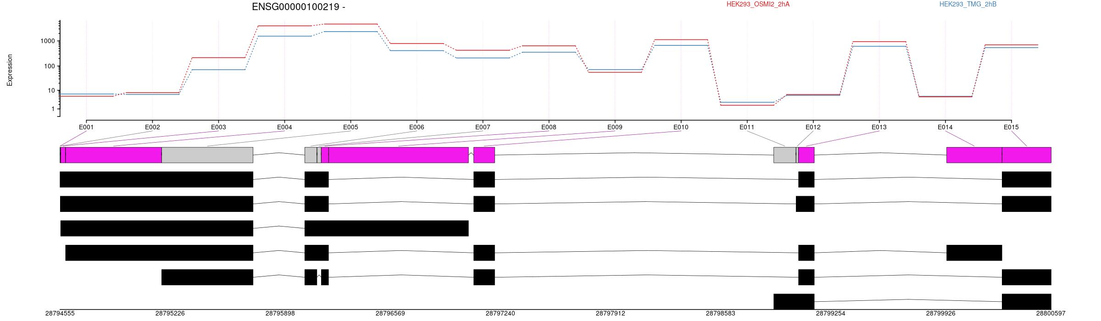Viewport: 1101px width, 321px height.
Task: Click the 100 y-axis tick label
Action: 50,66
